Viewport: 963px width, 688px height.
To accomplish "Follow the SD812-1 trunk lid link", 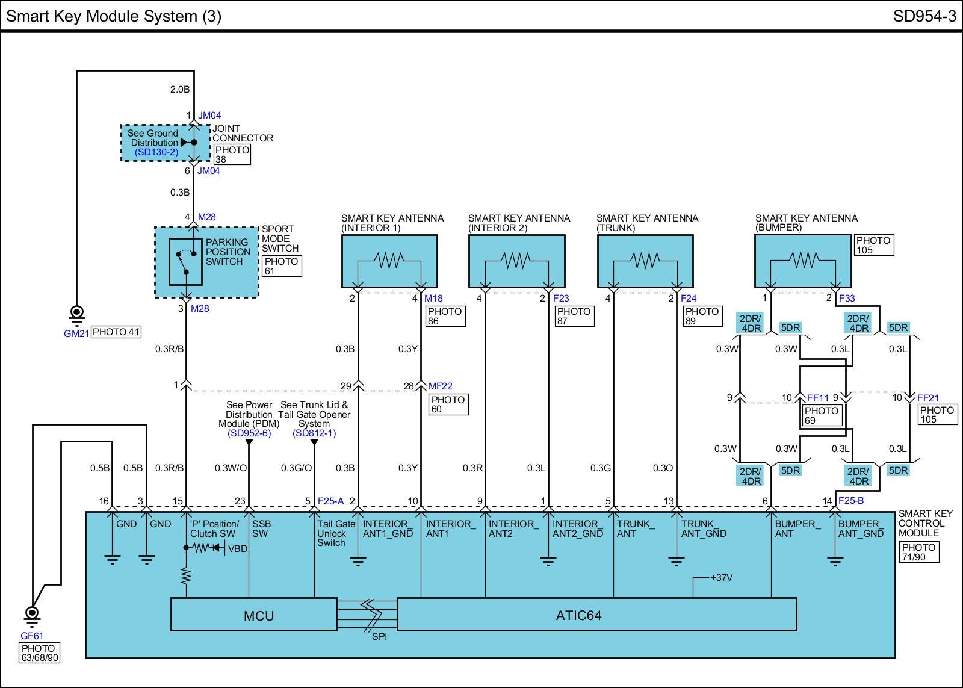I will tap(314, 433).
